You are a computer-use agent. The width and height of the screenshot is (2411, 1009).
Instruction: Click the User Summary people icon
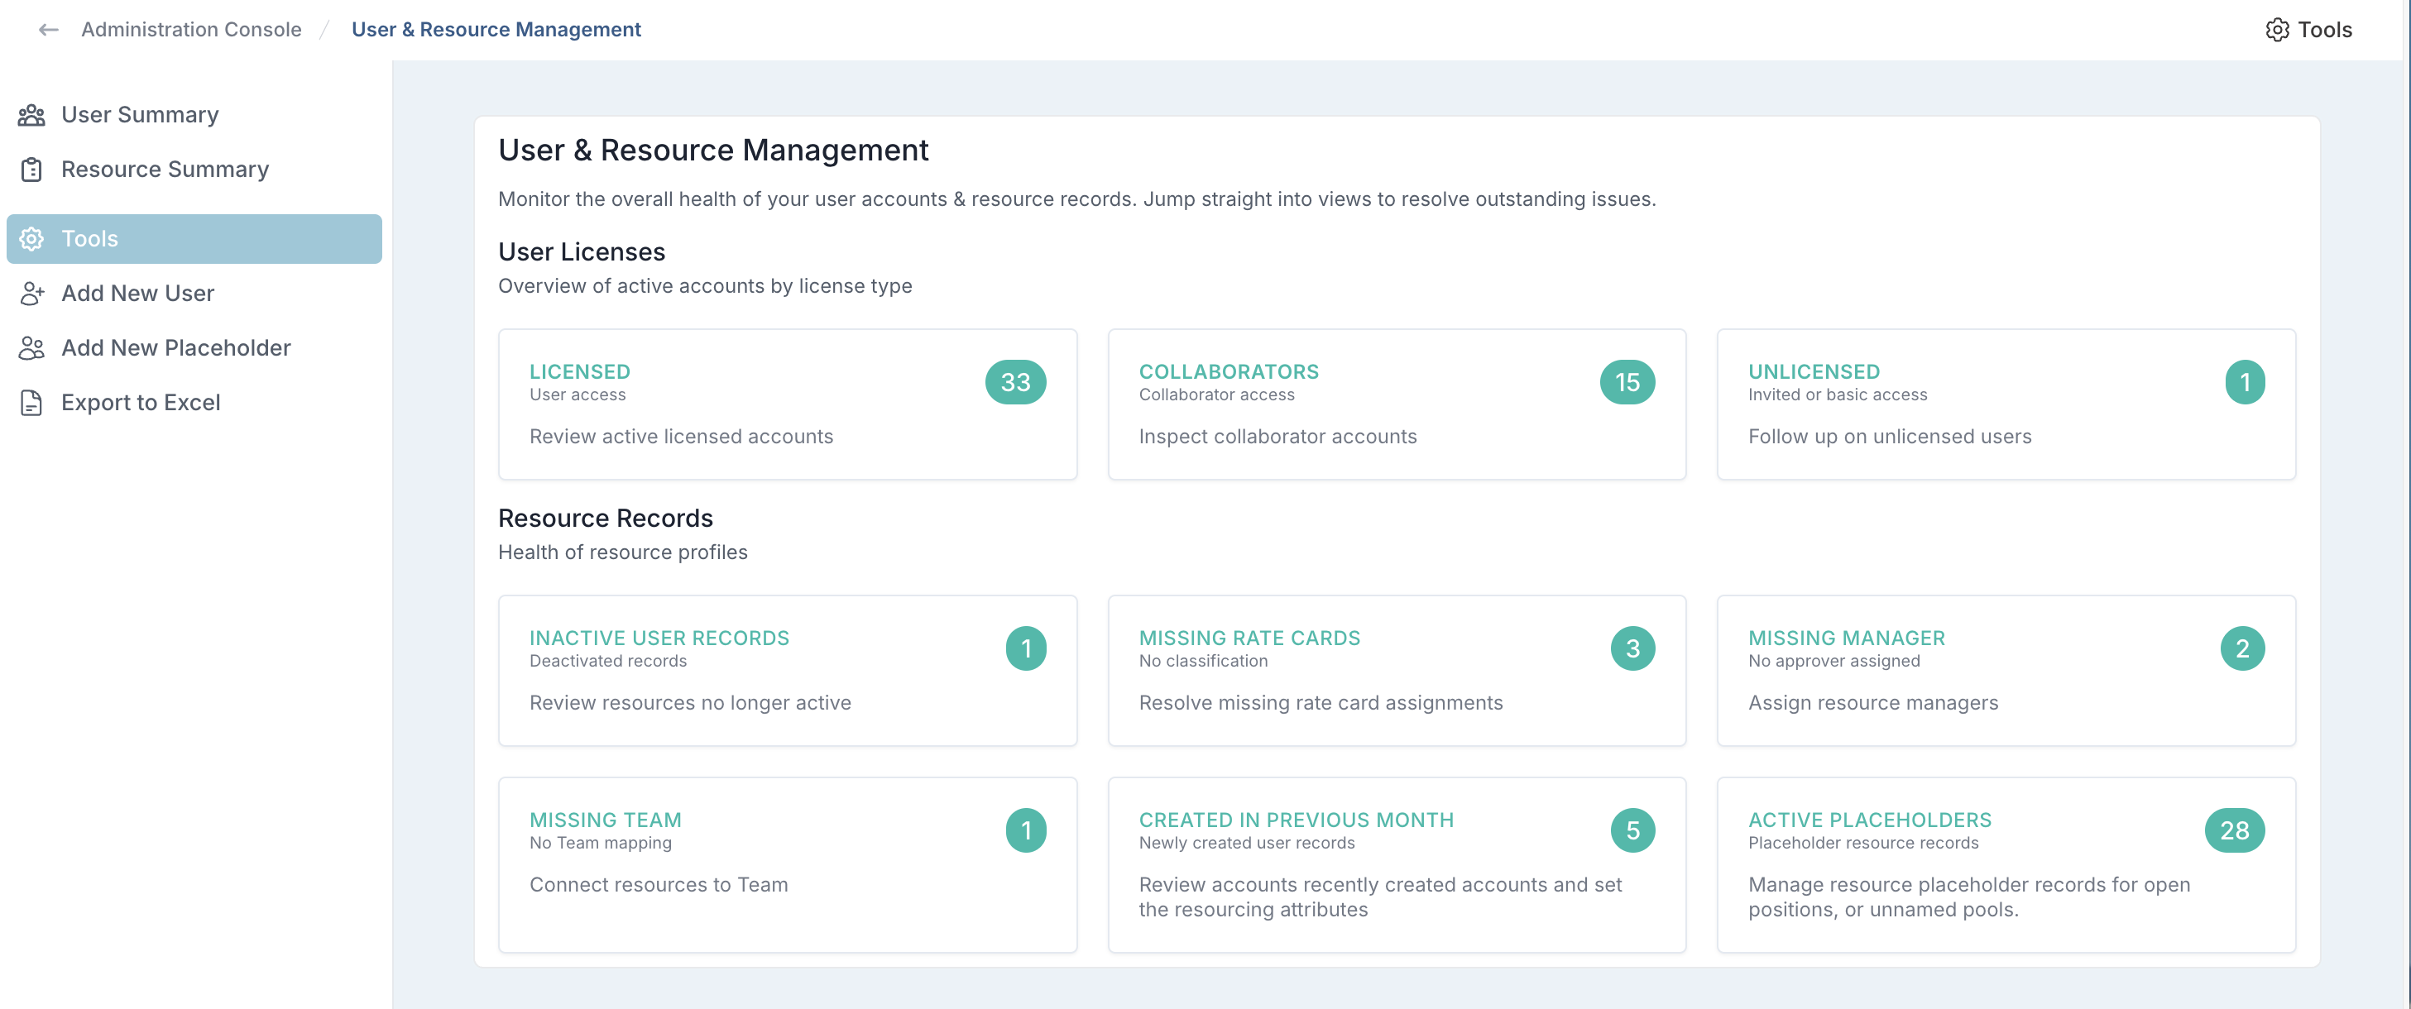pos(31,115)
